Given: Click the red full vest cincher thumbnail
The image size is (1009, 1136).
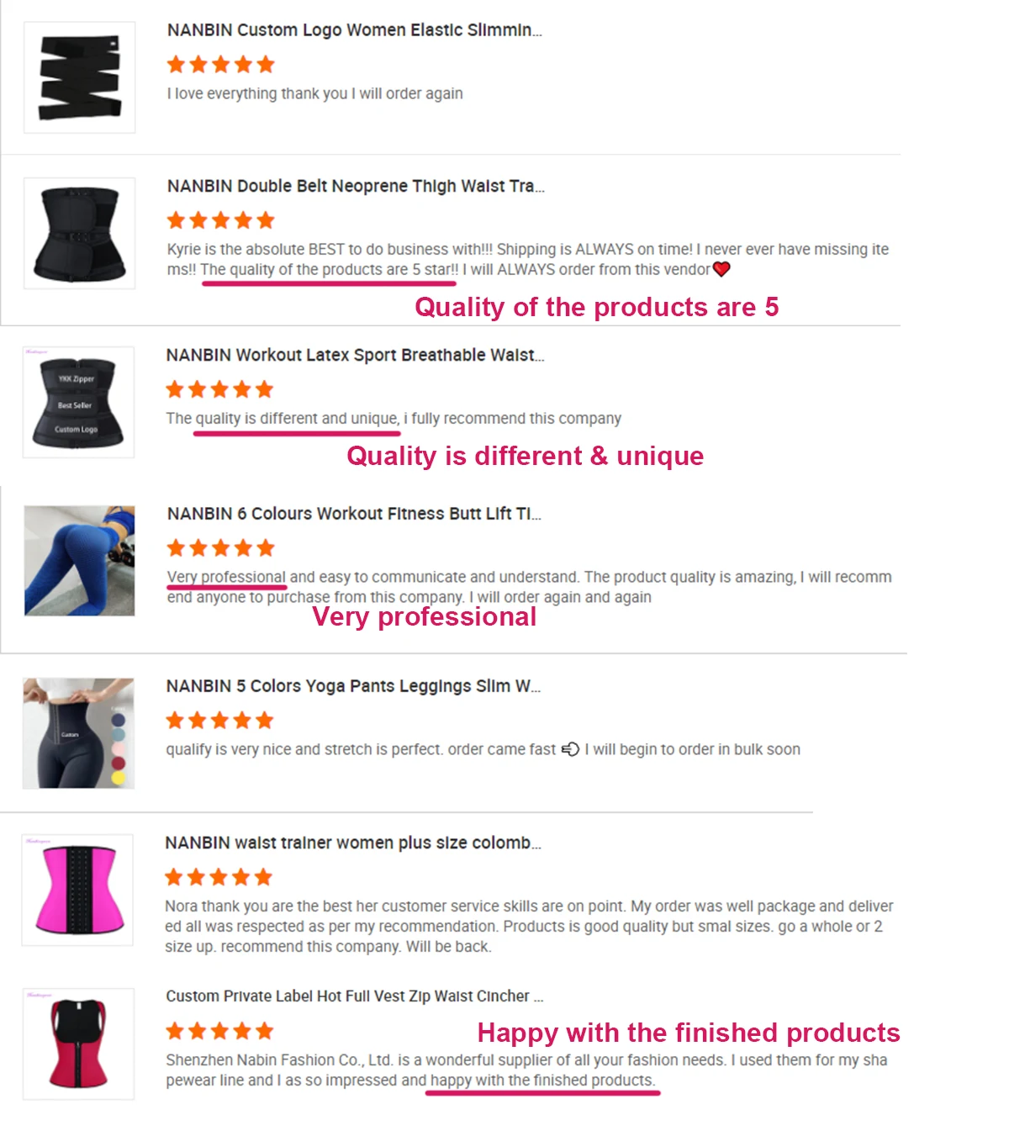Looking at the screenshot, I should coord(78,1044).
